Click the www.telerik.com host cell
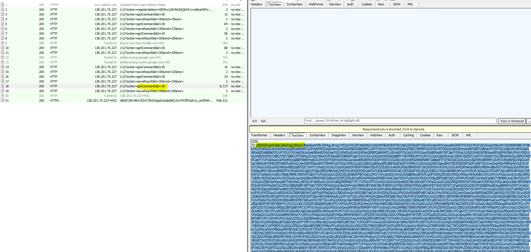 pos(105,5)
